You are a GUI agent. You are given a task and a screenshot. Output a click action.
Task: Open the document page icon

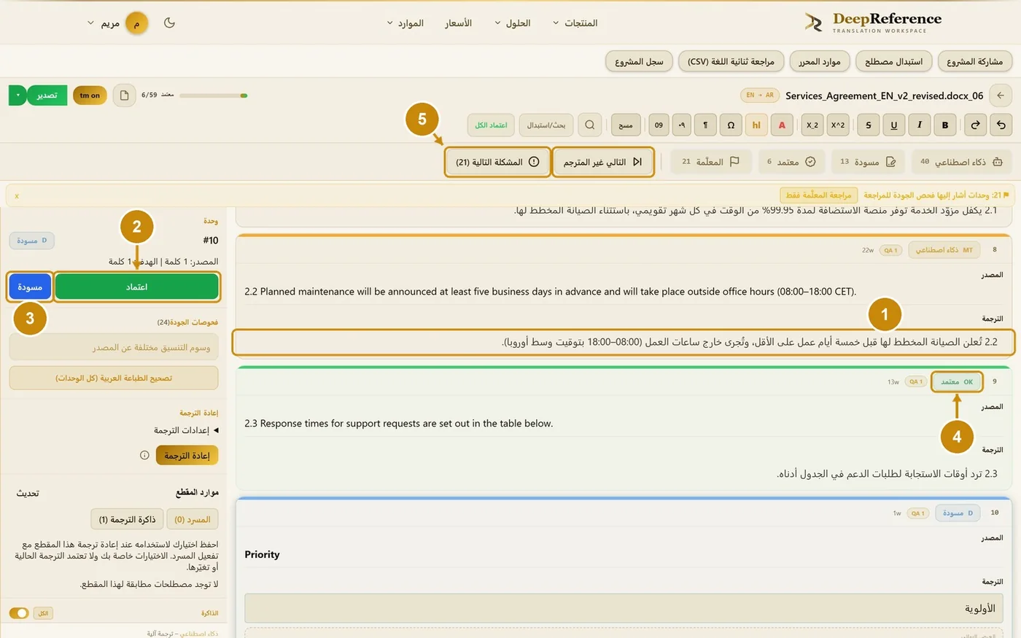124,96
